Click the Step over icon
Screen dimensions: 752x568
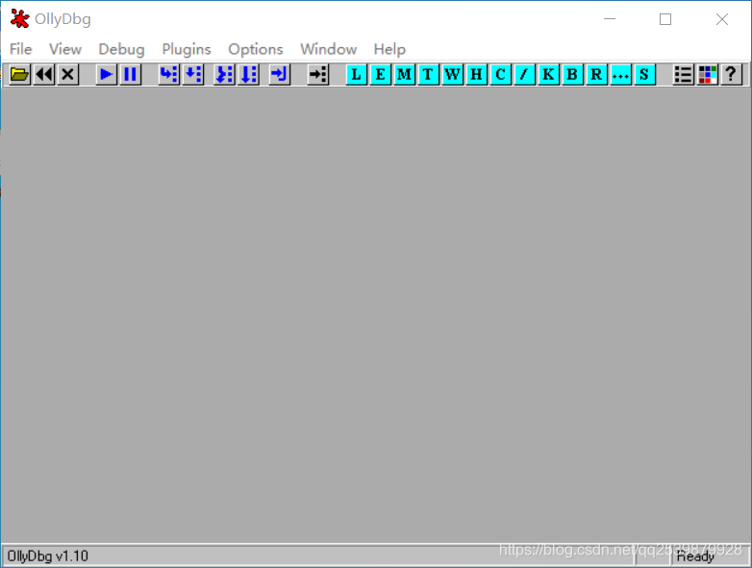193,74
